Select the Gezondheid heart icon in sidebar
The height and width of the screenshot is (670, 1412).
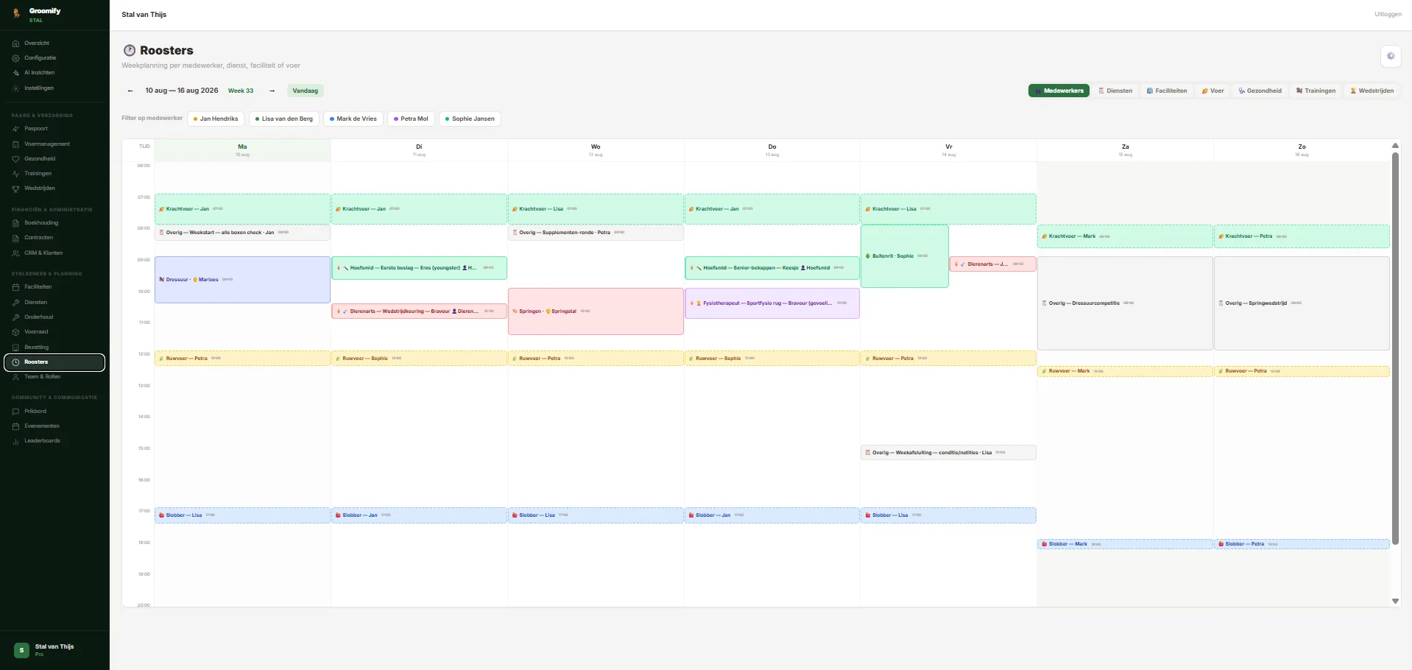pyautogui.click(x=15, y=159)
